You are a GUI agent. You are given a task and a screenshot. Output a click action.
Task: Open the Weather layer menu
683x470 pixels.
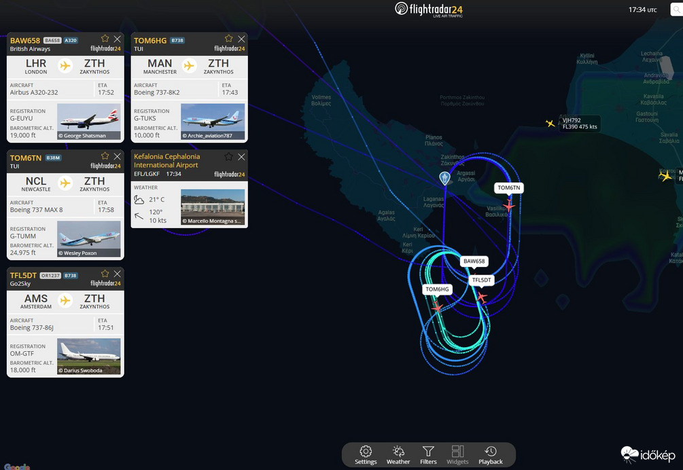(x=398, y=454)
